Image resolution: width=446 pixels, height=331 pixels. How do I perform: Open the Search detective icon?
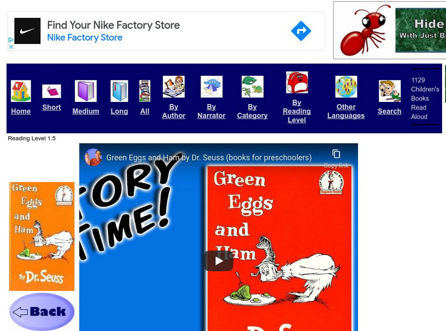coord(390,91)
